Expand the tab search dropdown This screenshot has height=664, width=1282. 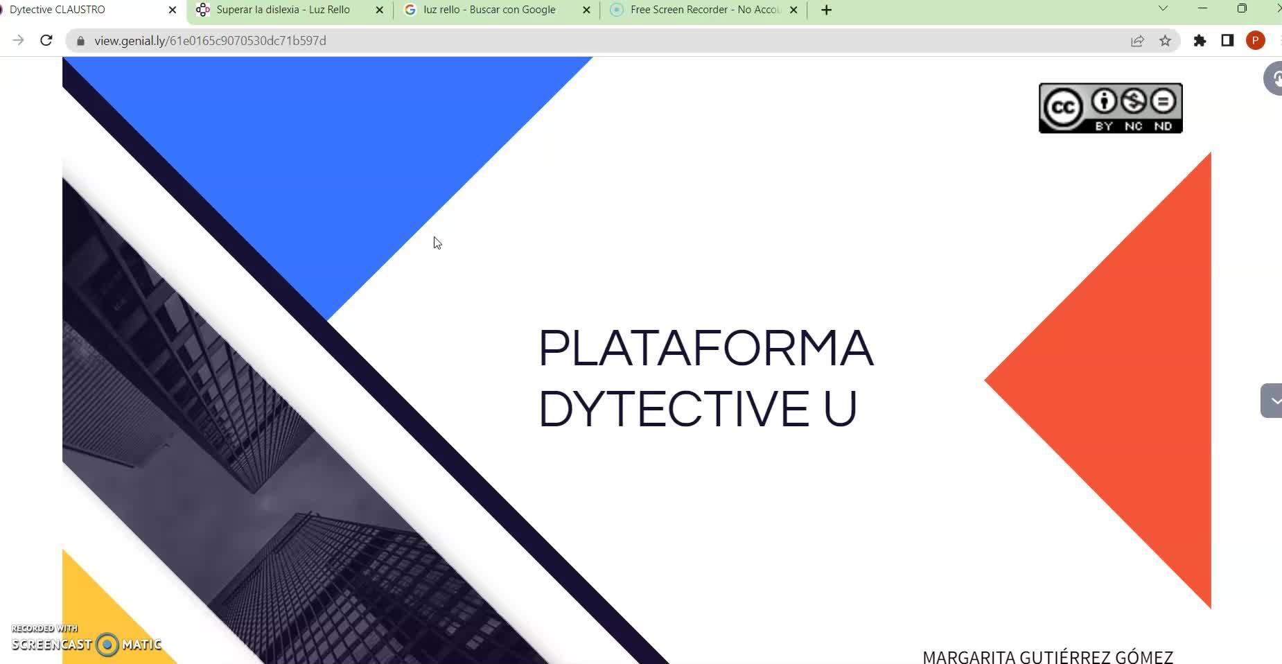tap(1163, 9)
